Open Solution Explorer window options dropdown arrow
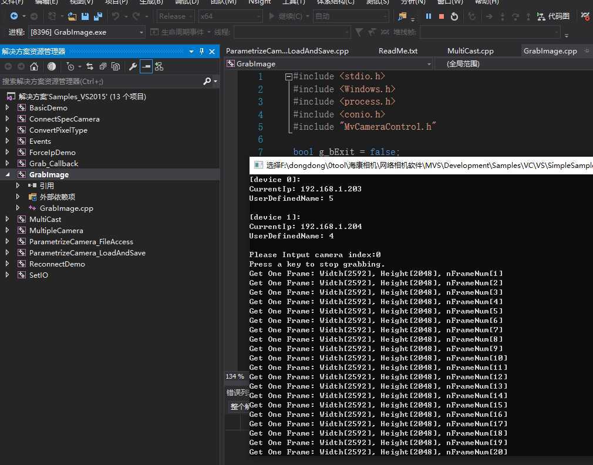The image size is (593, 465). 191,52
